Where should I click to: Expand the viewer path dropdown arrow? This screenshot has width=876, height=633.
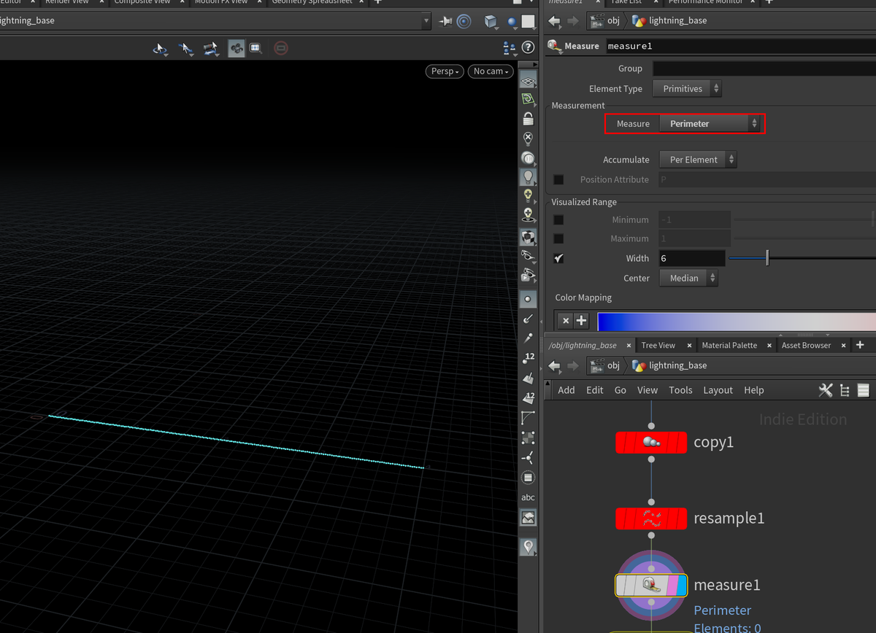[x=426, y=21]
